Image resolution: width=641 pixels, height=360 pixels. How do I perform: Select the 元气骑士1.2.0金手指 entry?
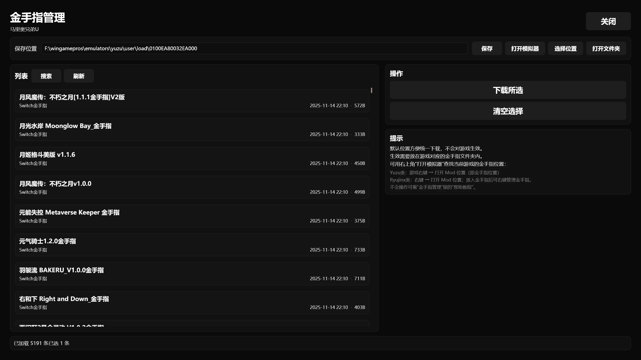[192, 245]
